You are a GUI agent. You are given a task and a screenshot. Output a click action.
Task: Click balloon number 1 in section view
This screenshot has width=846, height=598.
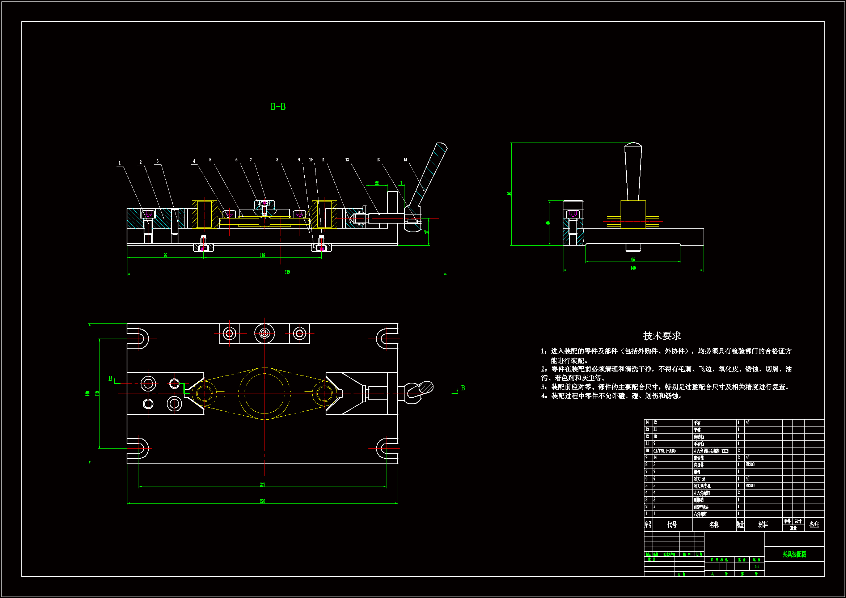click(119, 163)
